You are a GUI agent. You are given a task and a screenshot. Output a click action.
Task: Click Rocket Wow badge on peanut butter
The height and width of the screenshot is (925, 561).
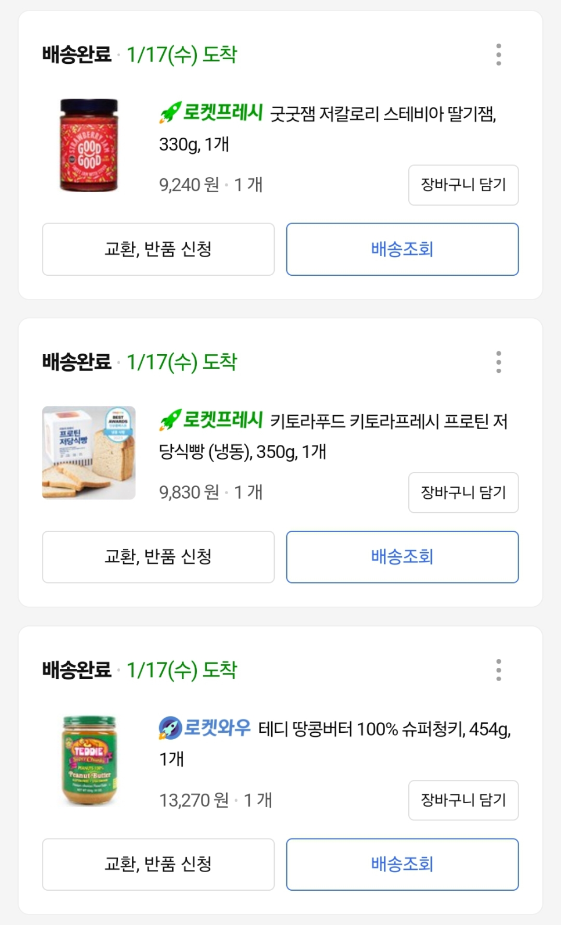coord(204,728)
